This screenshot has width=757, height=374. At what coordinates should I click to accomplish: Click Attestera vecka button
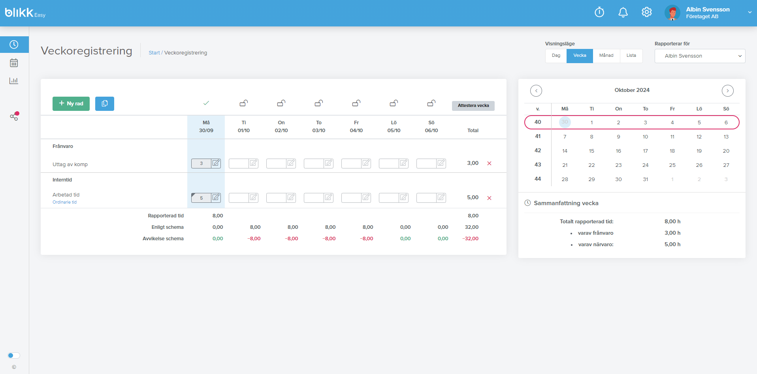pyautogui.click(x=473, y=106)
